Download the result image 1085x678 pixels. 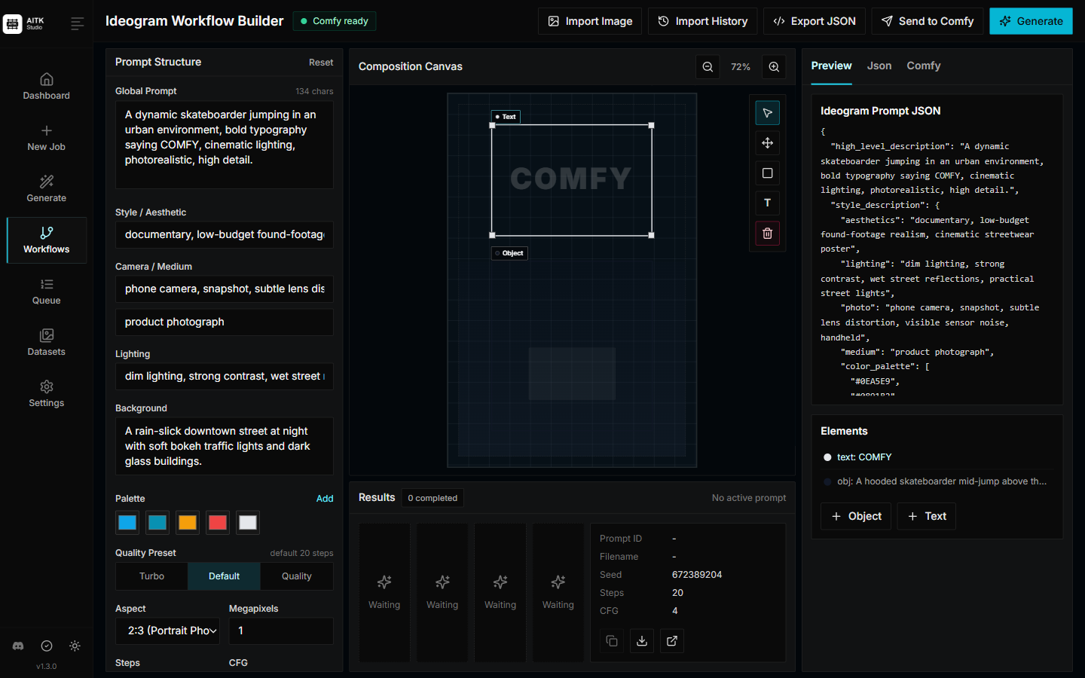642,641
